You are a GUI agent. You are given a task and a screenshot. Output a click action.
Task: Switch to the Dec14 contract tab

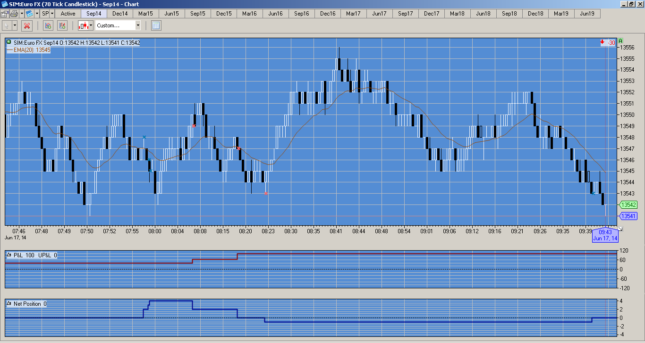(120, 14)
